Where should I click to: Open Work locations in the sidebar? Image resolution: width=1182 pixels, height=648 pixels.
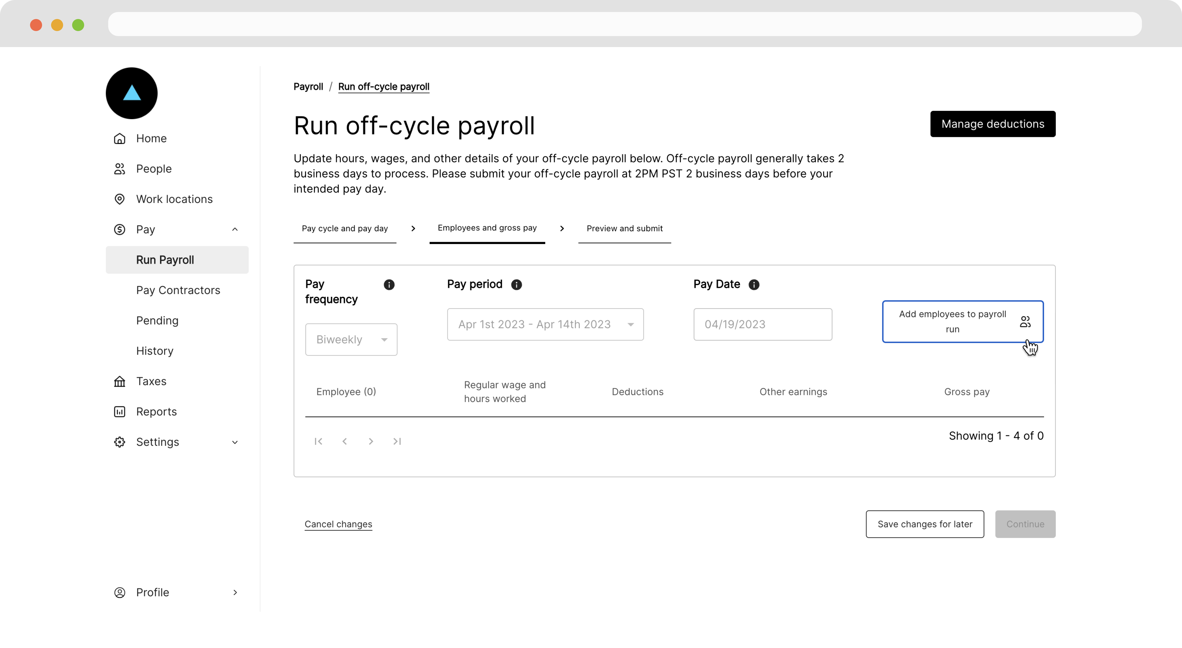pyautogui.click(x=177, y=199)
